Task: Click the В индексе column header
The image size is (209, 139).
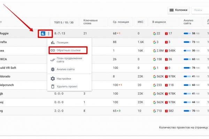Action: tap(158, 22)
